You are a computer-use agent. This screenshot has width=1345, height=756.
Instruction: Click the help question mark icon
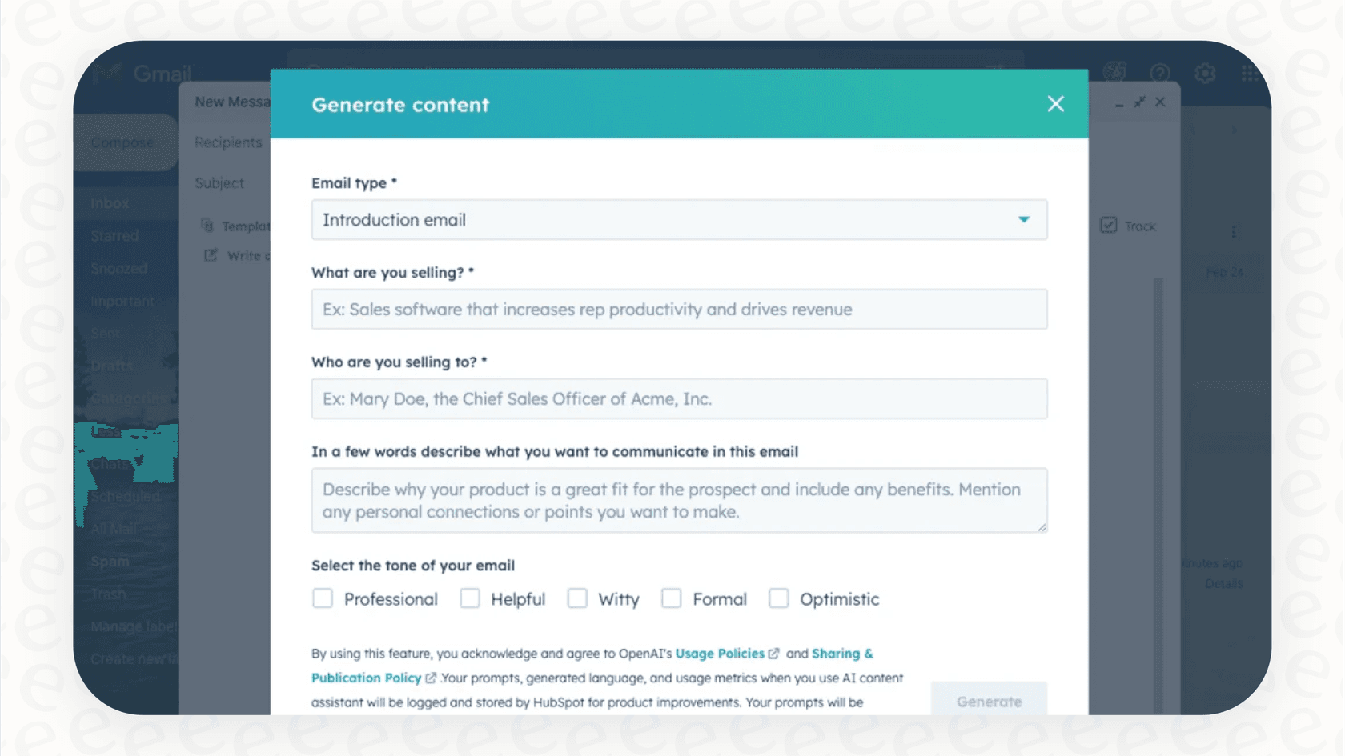pyautogui.click(x=1160, y=73)
